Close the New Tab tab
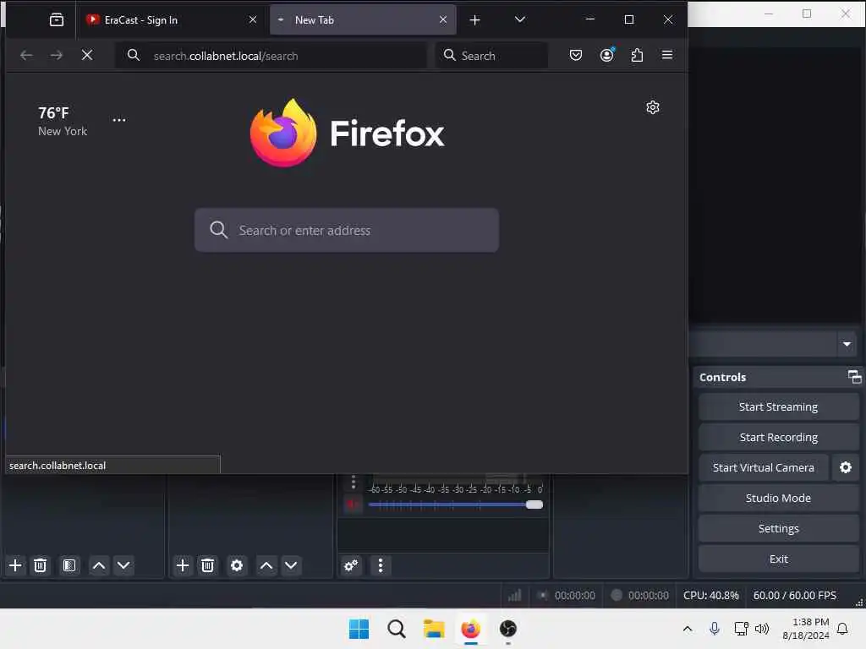The image size is (866, 649). (x=443, y=20)
